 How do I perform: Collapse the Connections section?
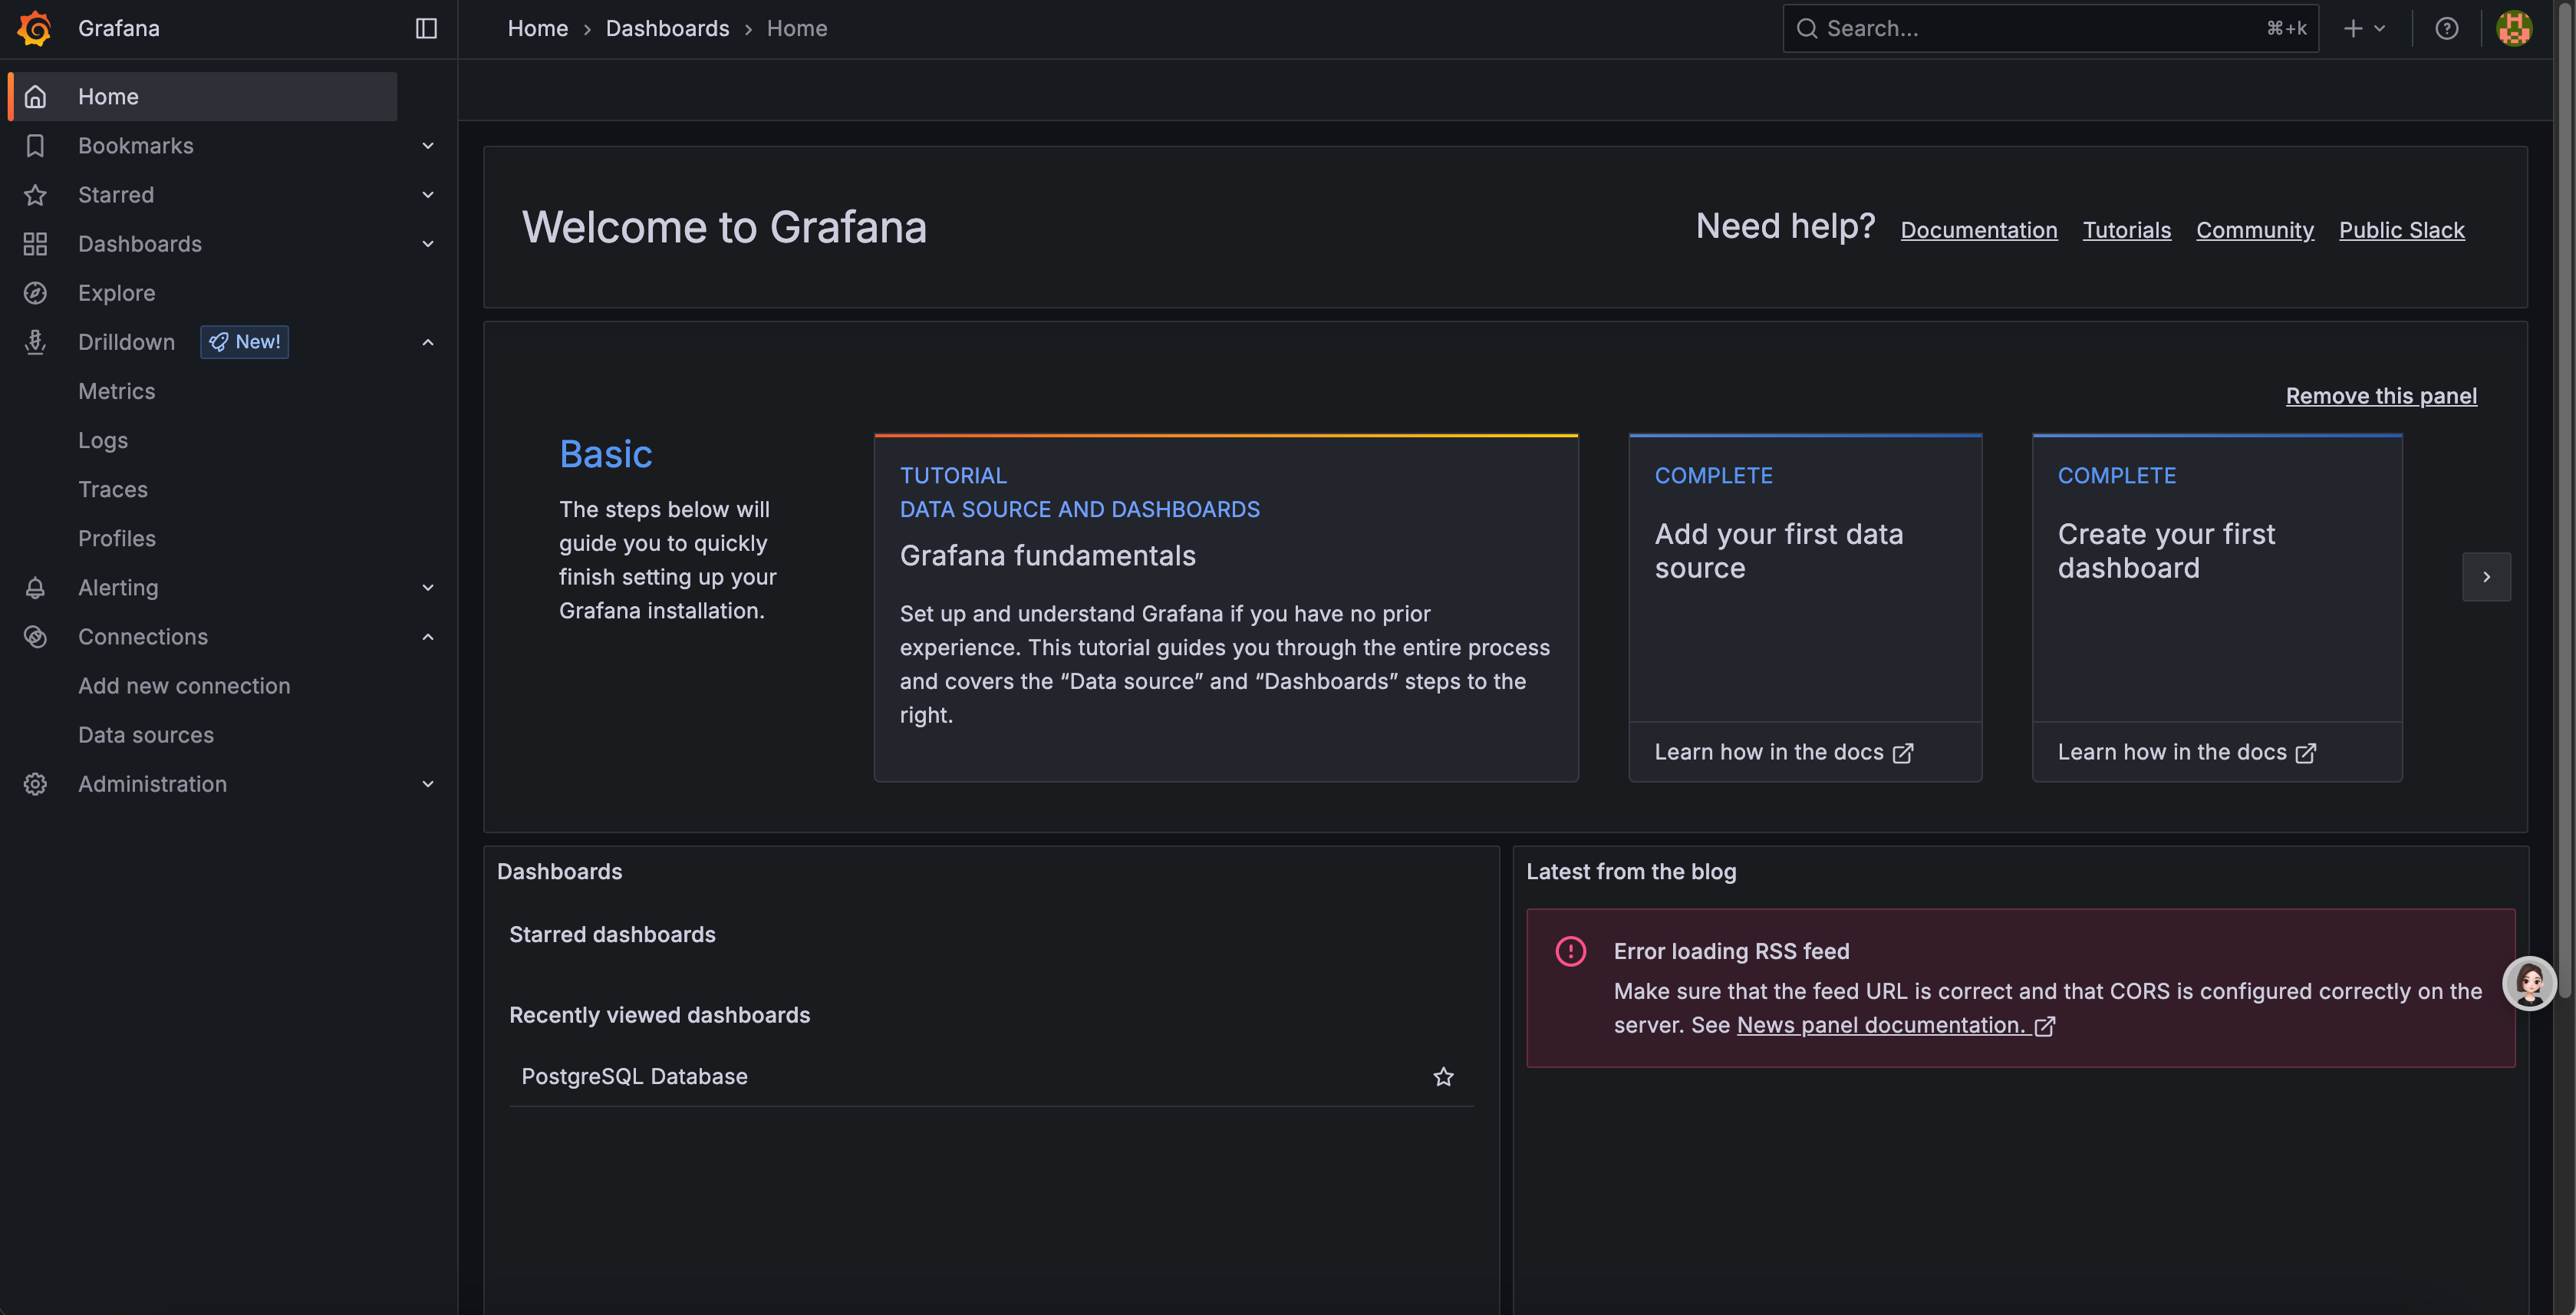[428, 637]
